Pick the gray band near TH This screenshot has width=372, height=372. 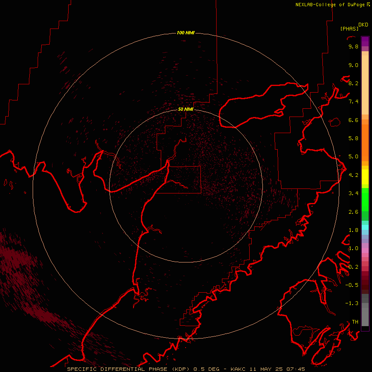(365, 317)
